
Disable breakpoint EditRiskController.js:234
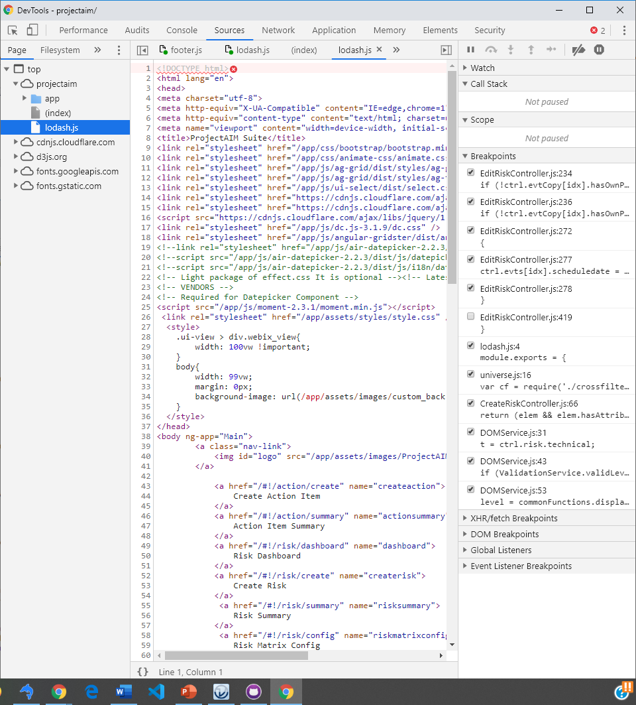pyautogui.click(x=471, y=172)
